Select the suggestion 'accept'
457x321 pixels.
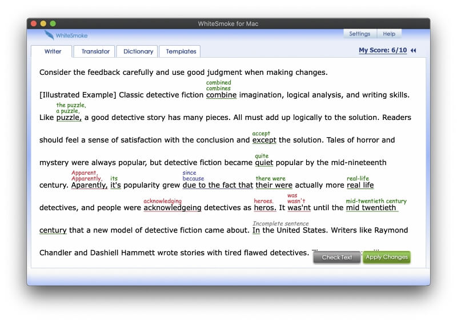coord(261,134)
